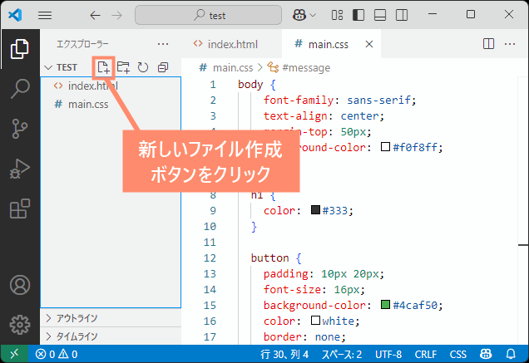
Task: Select index.html in the file tree
Action: tap(111, 86)
